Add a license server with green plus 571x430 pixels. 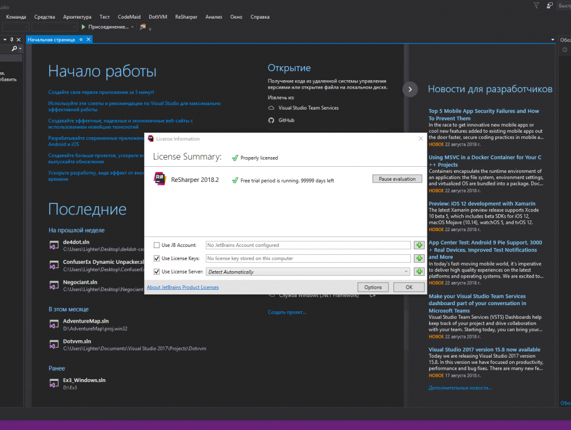tap(419, 272)
